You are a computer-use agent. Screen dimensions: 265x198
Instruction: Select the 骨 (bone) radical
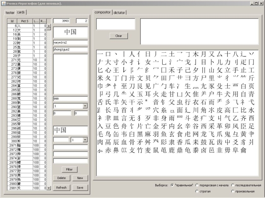tap(132, 142)
